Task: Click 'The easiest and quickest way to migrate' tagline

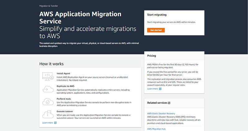Action: (89, 45)
